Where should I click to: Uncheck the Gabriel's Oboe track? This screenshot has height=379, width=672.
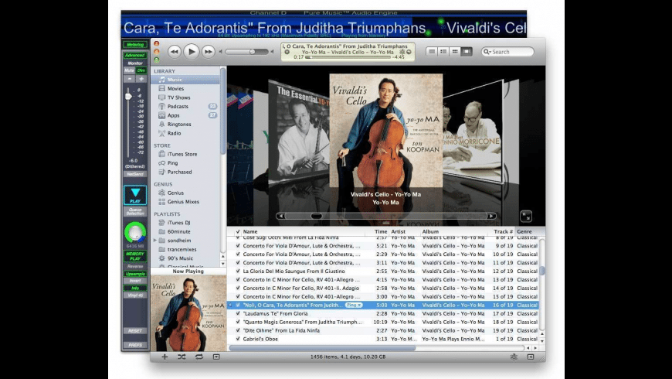(238, 339)
